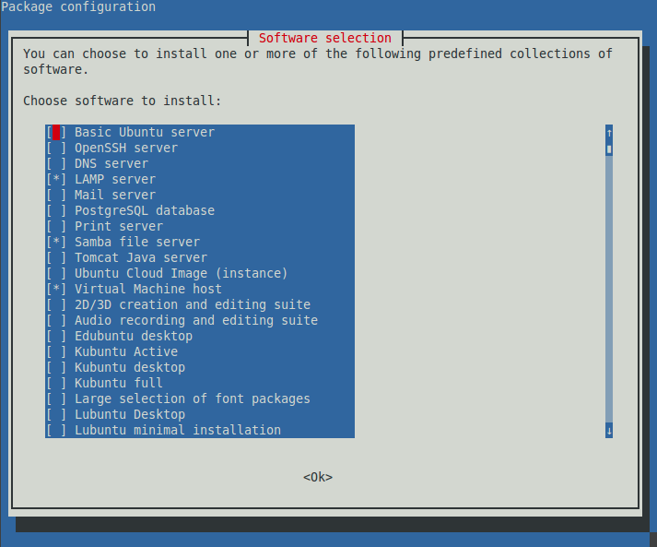Click the 'Basic Ubuntu server' label
Image resolution: width=657 pixels, height=547 pixels.
click(x=145, y=132)
